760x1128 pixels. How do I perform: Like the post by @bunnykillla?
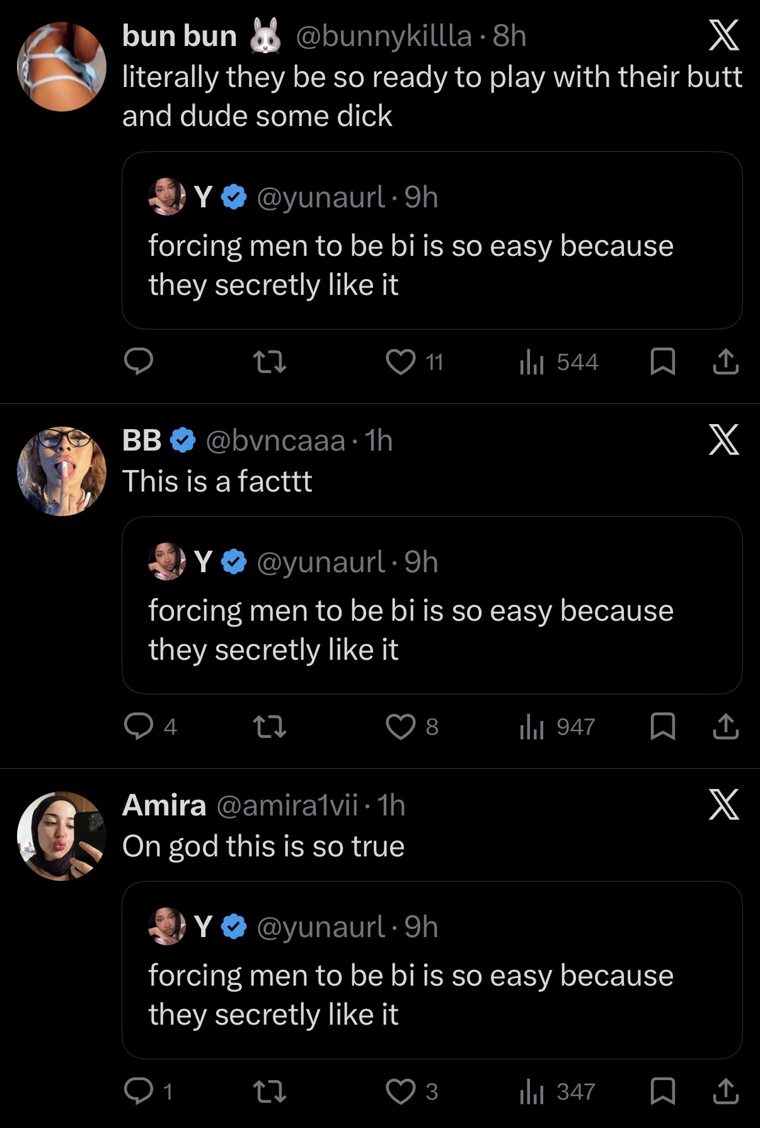401,362
